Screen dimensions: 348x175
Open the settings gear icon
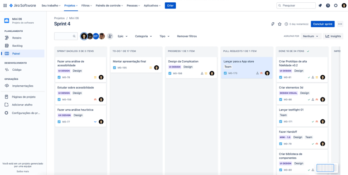tap(336, 5)
